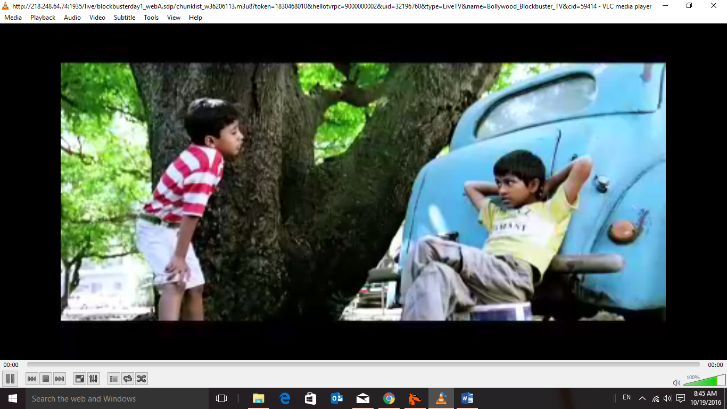Open the Windows Store taskbar icon
The width and height of the screenshot is (727, 409).
click(x=311, y=398)
